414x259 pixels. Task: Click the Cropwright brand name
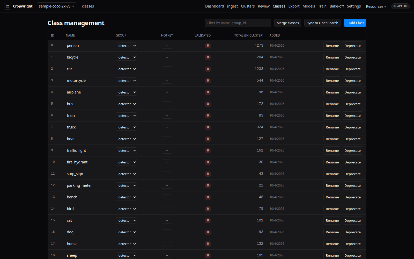[x=23, y=6]
